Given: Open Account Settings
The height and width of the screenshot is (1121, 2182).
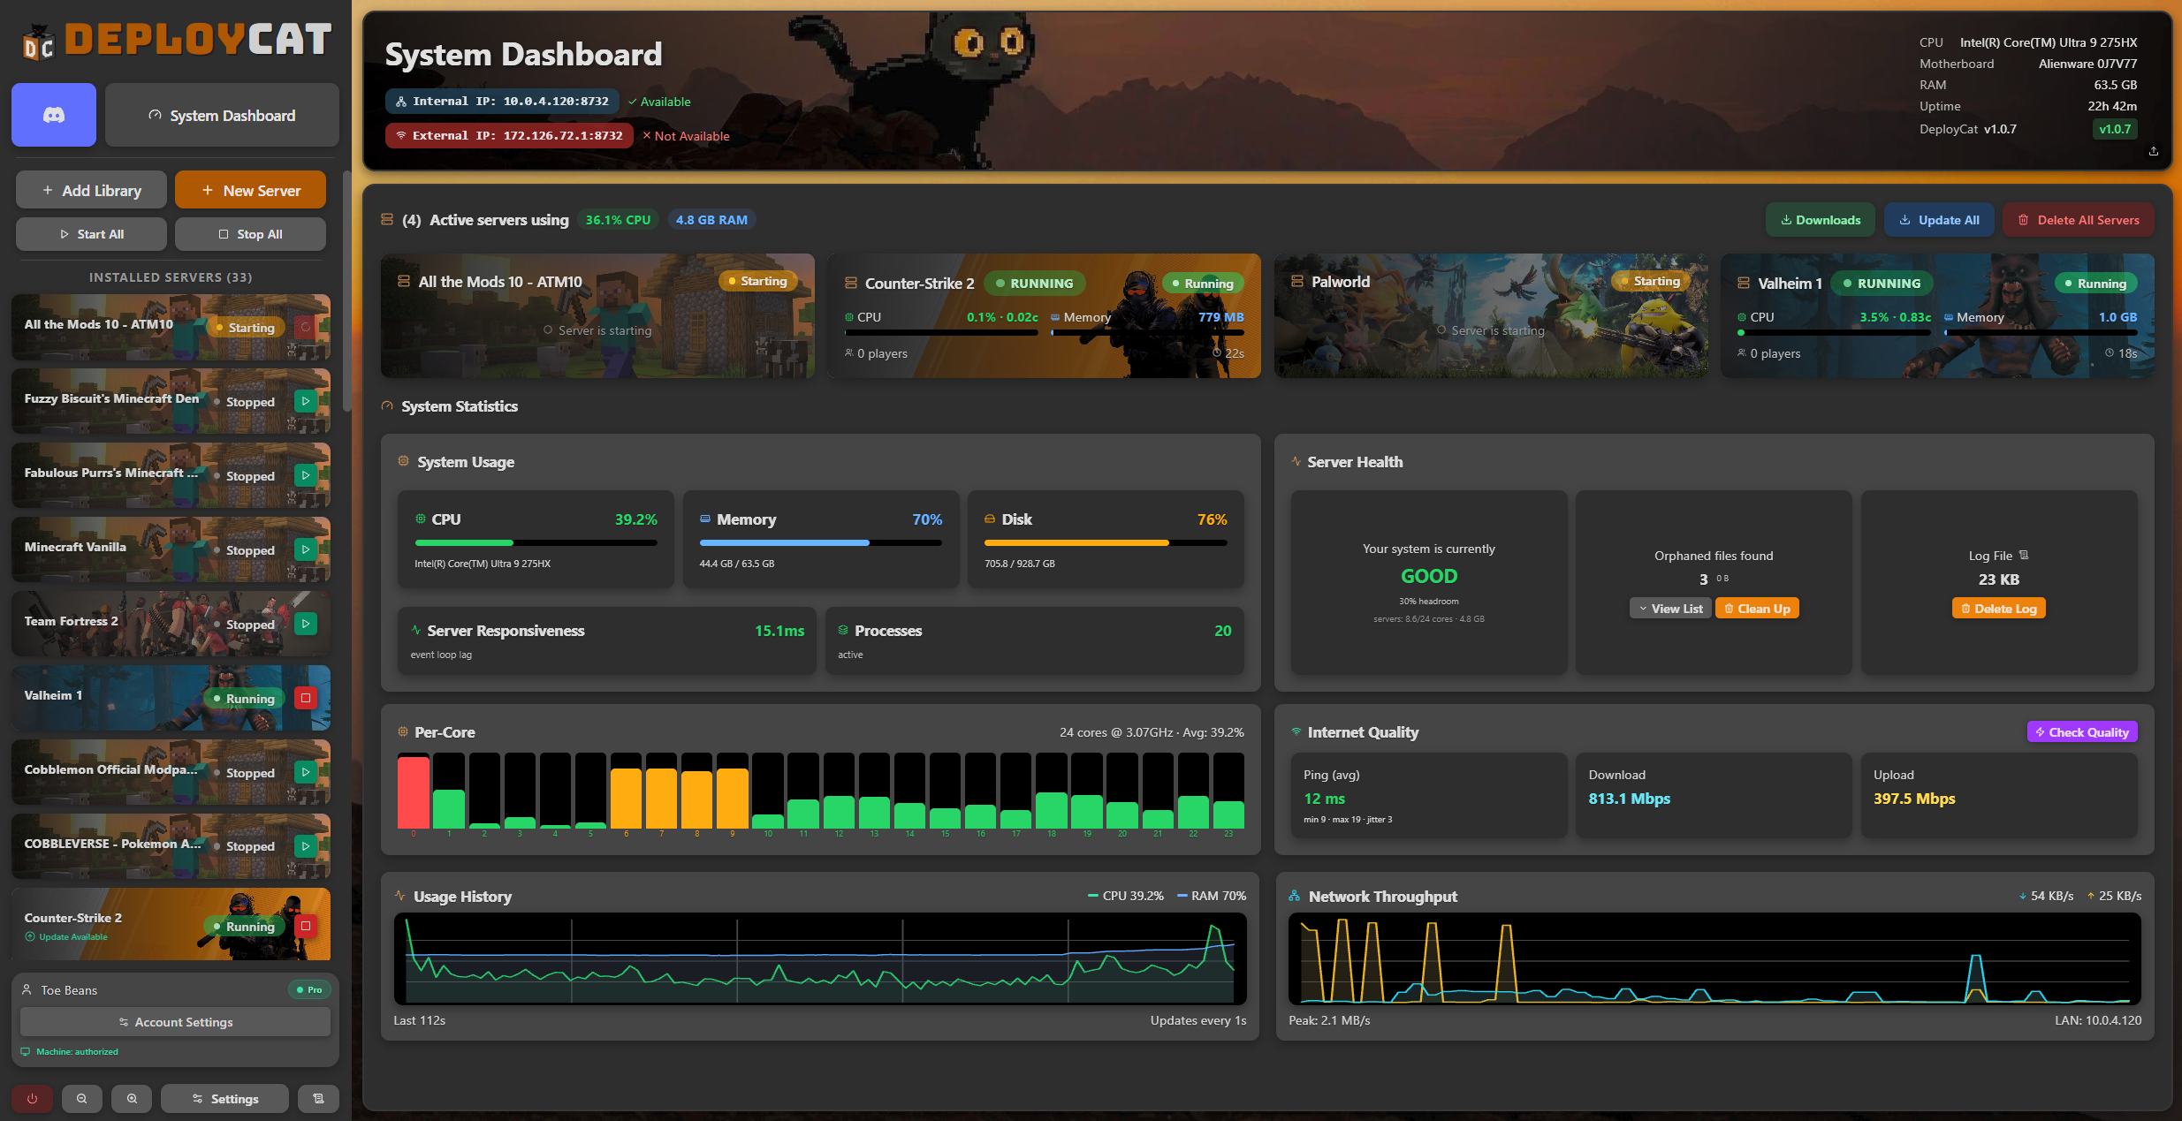Looking at the screenshot, I should tap(175, 1022).
